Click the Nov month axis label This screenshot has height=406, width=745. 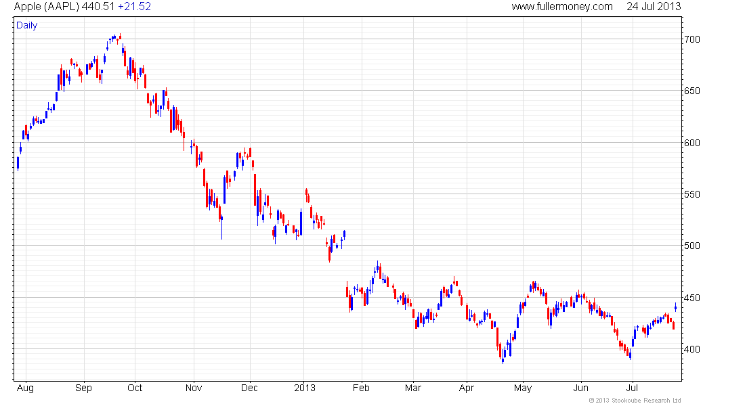tap(194, 388)
